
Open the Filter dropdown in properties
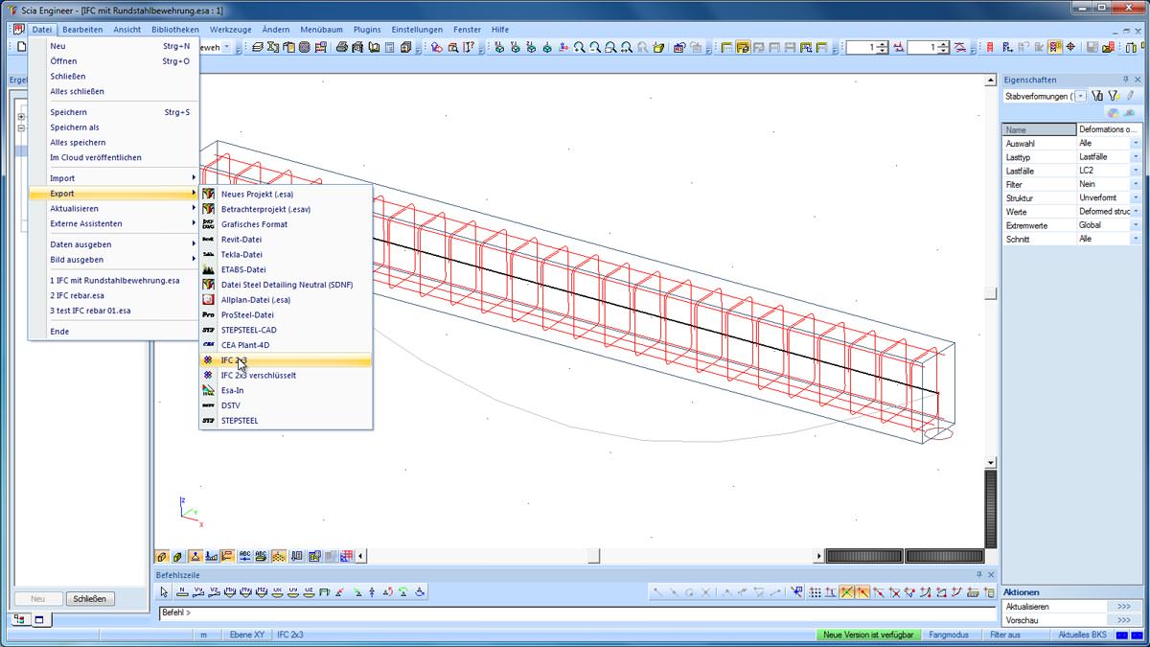(1136, 184)
